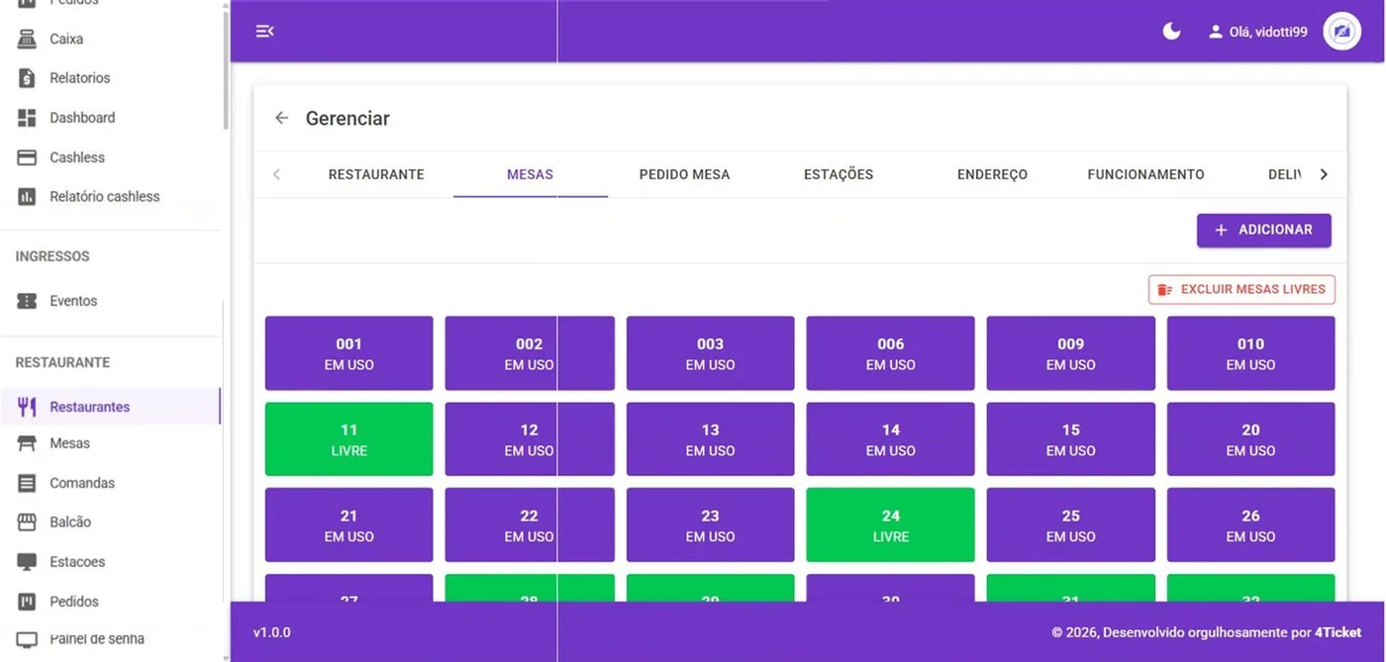Open free table 24 card

pos(891,525)
